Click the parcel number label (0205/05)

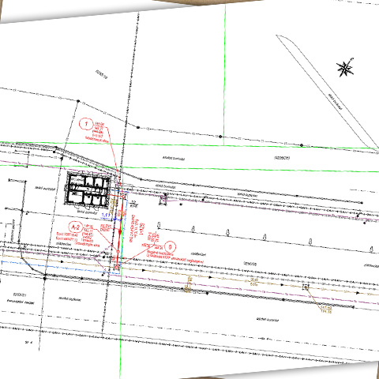point(282,158)
